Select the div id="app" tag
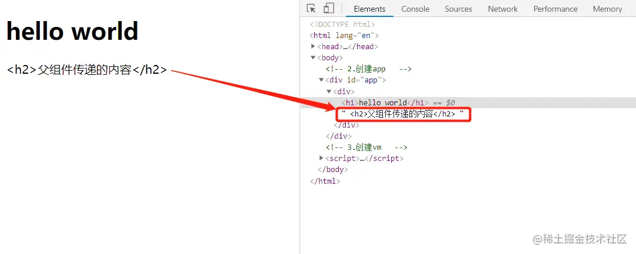636x254 pixels. coord(355,80)
